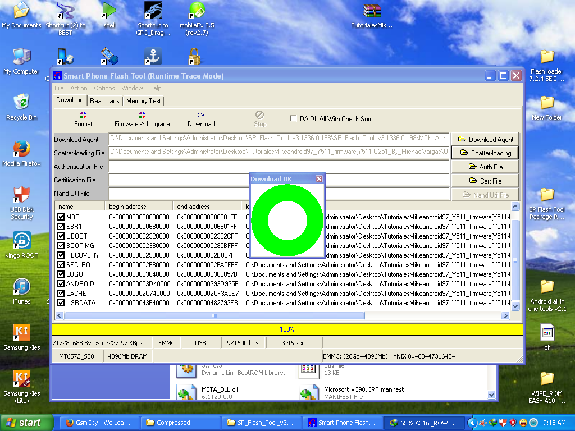Close the Download OK dialog
This screenshot has height=431, width=575.
click(319, 179)
